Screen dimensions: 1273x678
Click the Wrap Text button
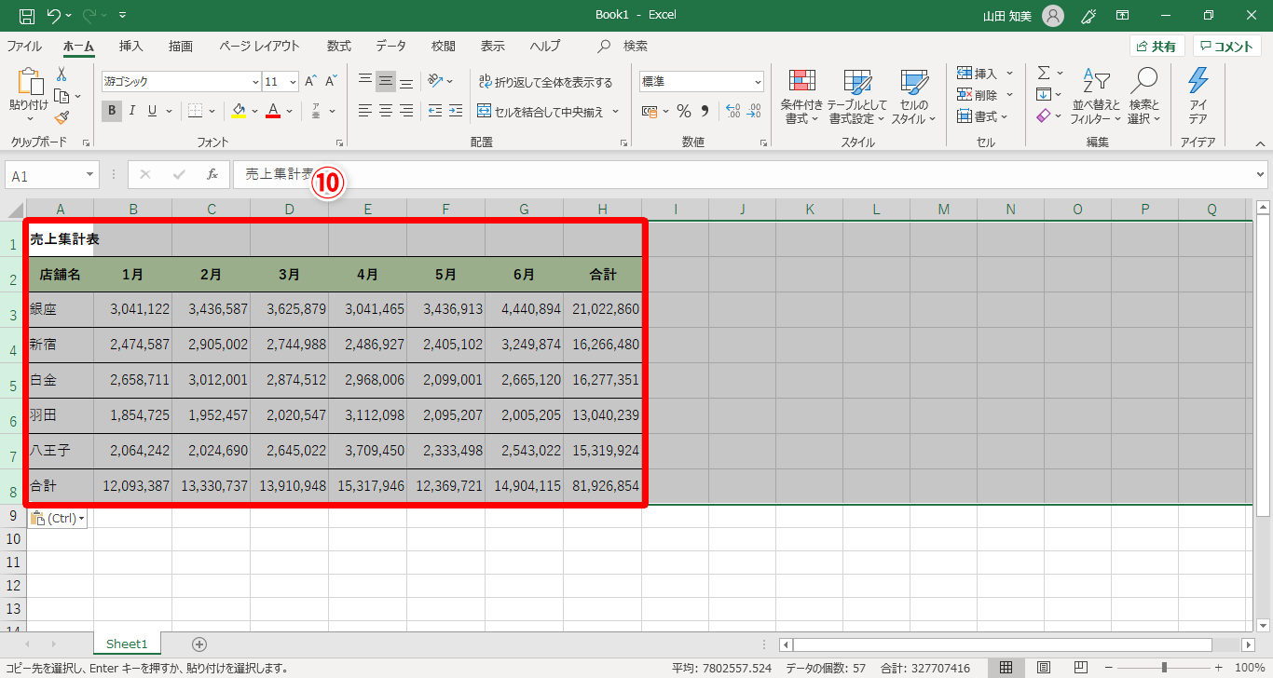545,82
